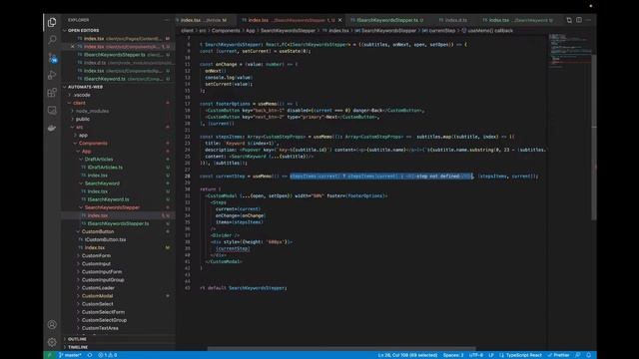Open the Explorer view in activity bar

52,22
